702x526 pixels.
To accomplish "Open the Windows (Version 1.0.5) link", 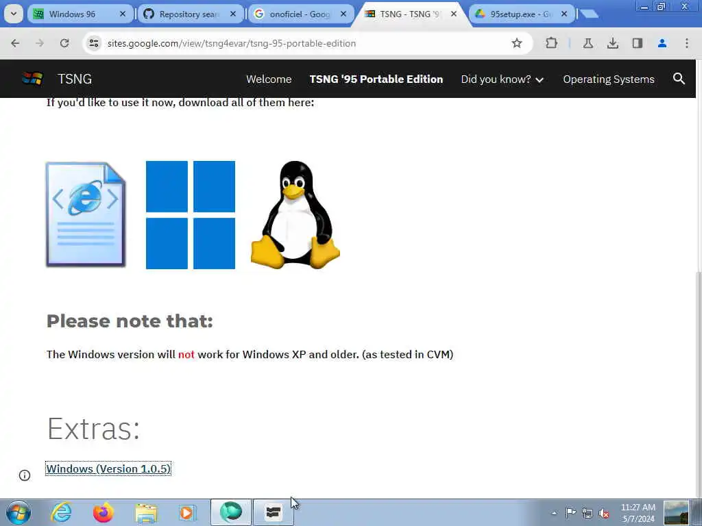I will [x=108, y=468].
